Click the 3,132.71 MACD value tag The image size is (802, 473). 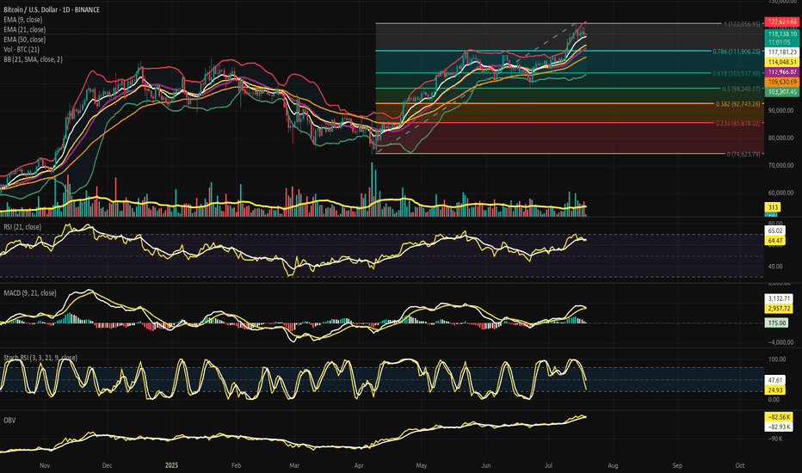(779, 298)
